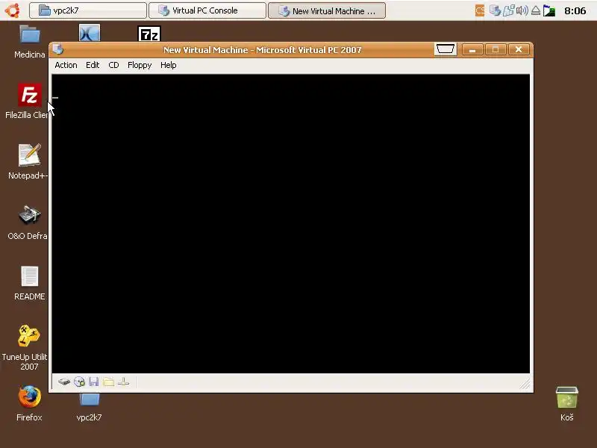
Task: Maximize the Virtual PC window
Action: (496, 49)
